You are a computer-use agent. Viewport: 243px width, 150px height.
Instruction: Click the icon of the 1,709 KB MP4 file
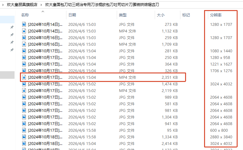pyautogui.click(x=24, y=44)
